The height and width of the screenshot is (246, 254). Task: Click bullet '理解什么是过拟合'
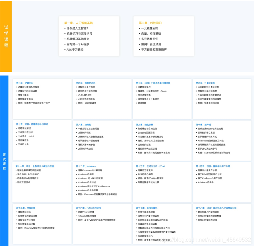coord(86,87)
